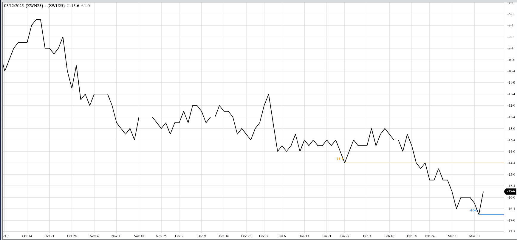
Task: Click the Dec 30 date label
Action: click(x=264, y=236)
